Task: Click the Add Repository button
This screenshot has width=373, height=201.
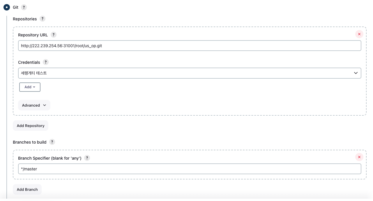Action: tap(31, 126)
